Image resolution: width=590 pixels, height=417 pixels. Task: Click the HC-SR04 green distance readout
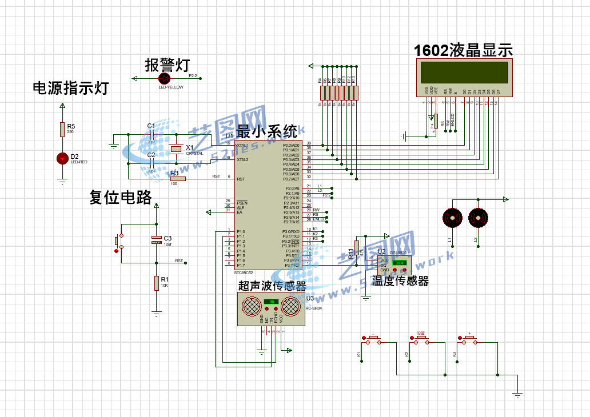tap(272, 302)
